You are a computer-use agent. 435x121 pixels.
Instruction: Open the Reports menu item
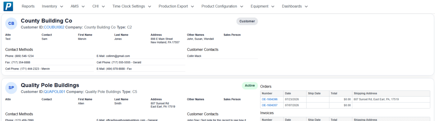click(x=28, y=6)
